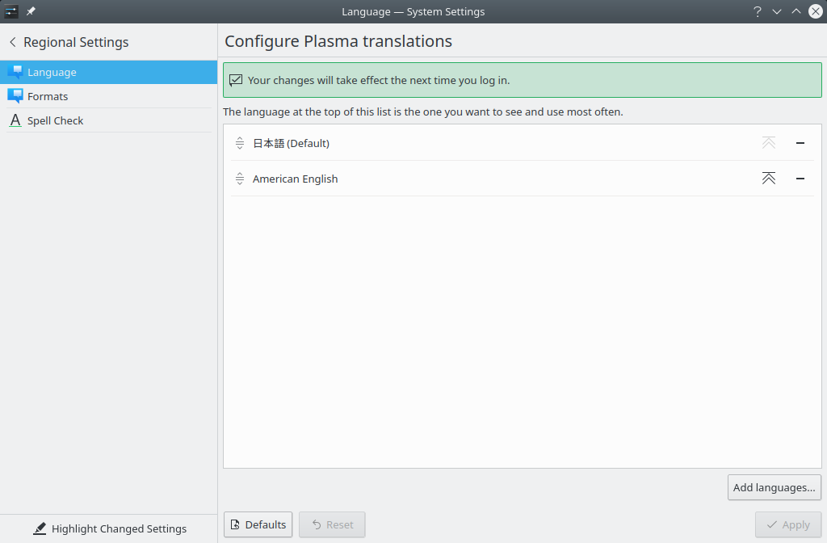Screen dimensions: 827x543
Task: Close the System Settings window
Action: pyautogui.click(x=816, y=11)
